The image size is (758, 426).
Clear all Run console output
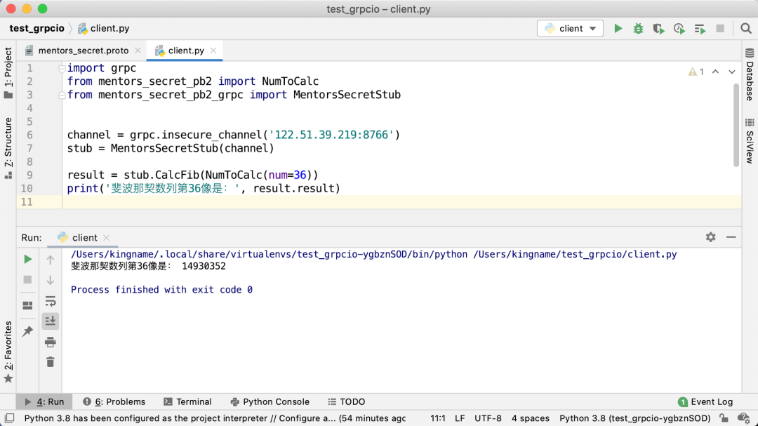click(51, 361)
